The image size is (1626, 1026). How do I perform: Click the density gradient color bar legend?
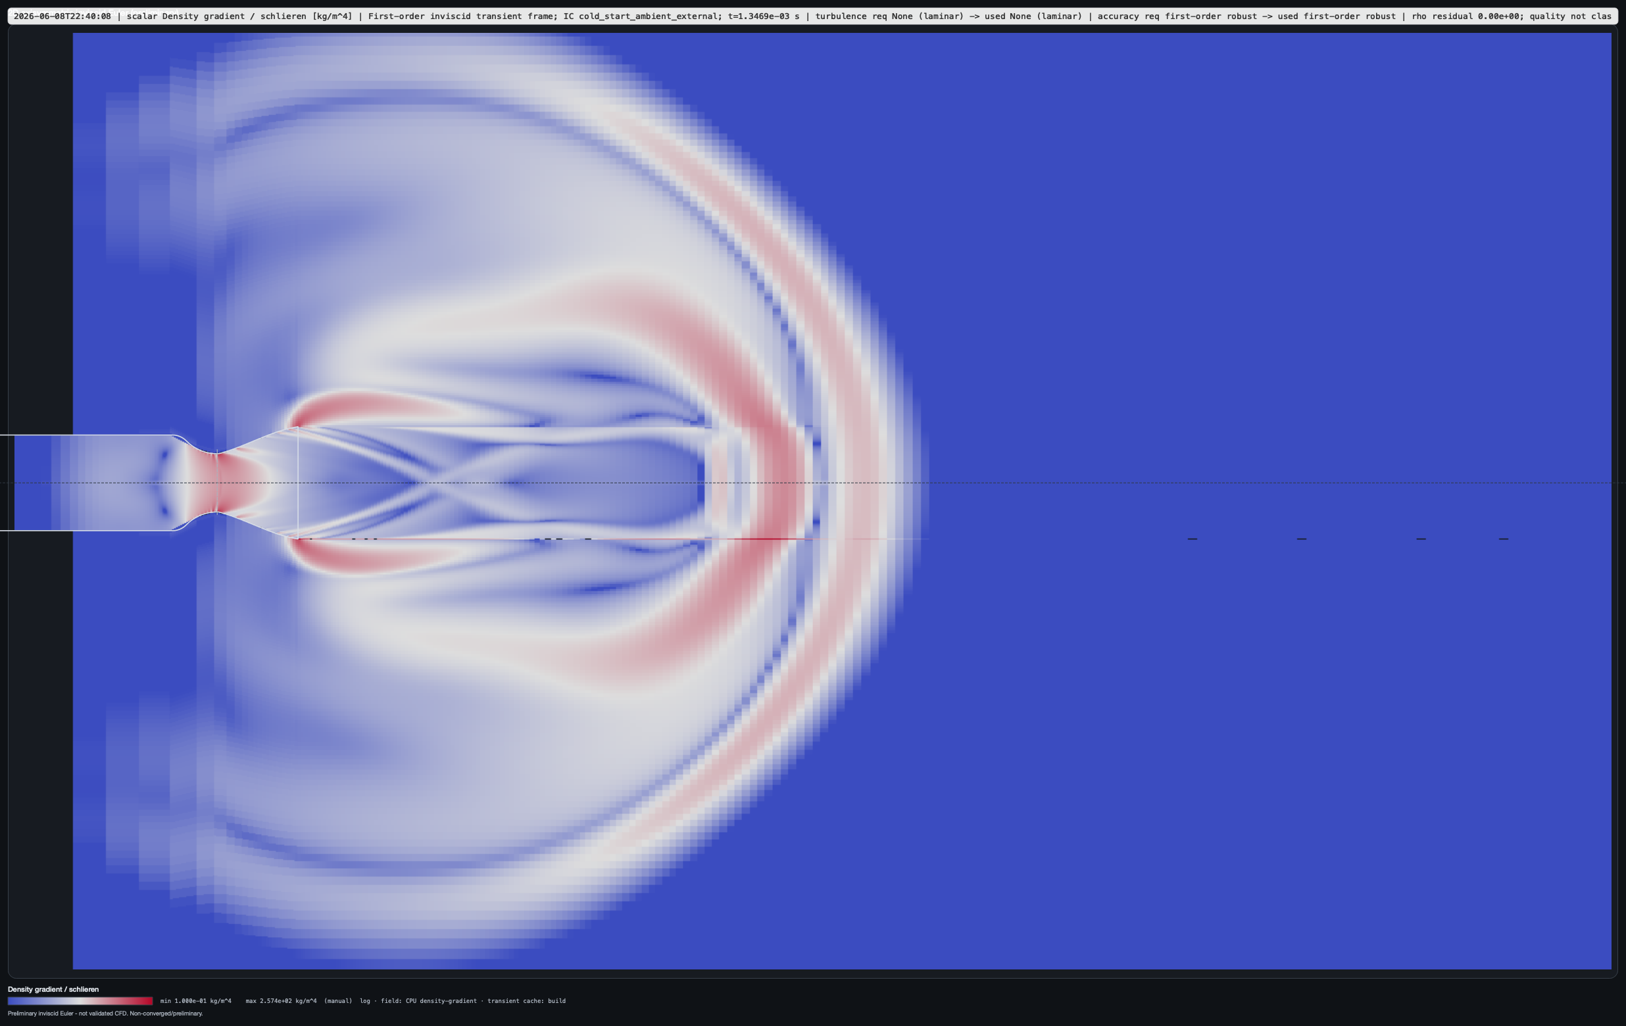pos(80,1001)
